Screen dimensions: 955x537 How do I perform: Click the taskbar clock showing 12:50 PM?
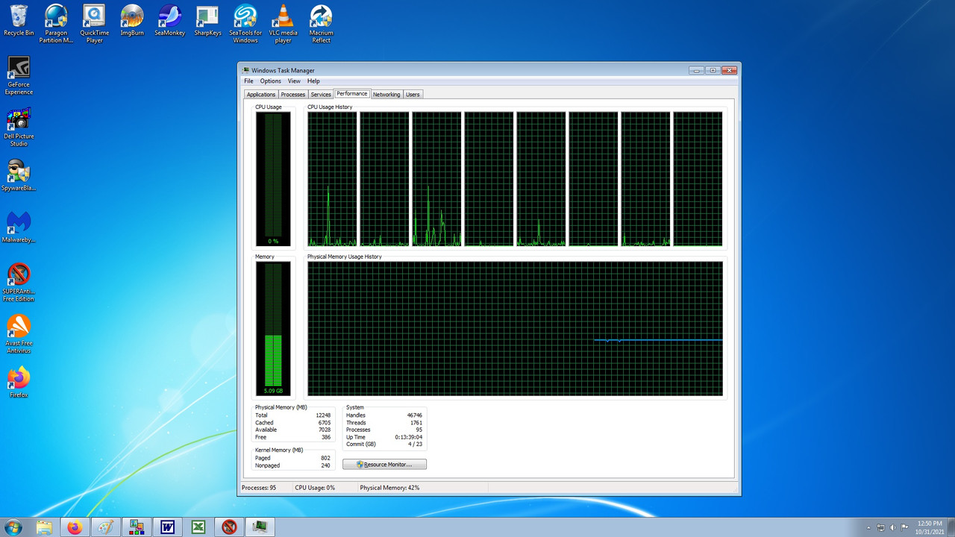pos(930,527)
